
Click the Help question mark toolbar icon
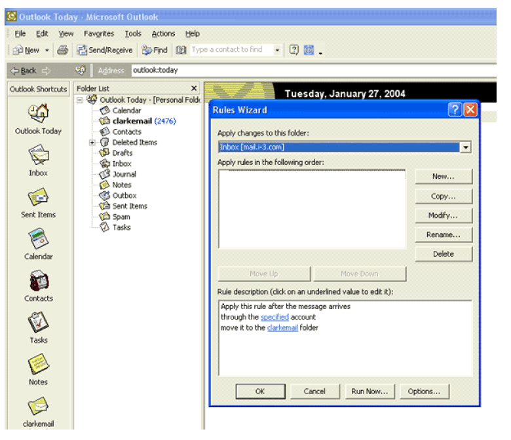tap(294, 50)
